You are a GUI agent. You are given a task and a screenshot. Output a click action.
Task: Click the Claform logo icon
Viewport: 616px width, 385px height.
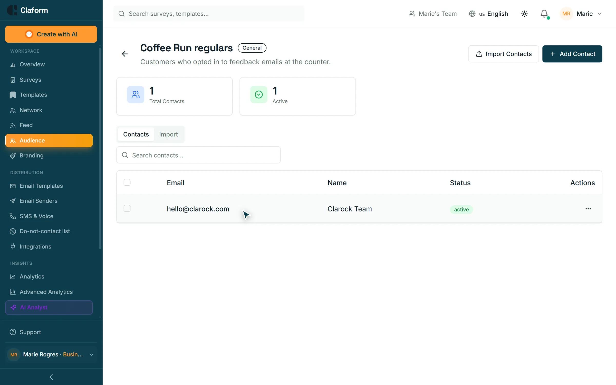pyautogui.click(x=12, y=10)
